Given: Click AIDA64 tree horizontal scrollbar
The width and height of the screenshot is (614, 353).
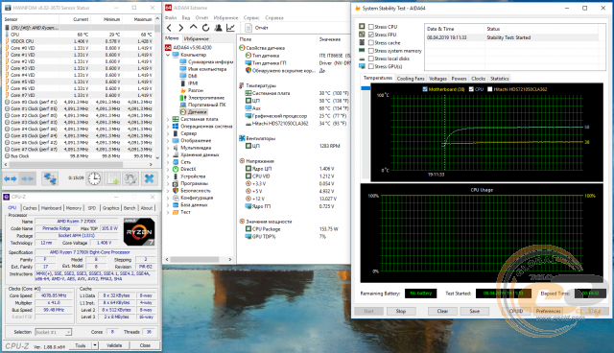Looking at the screenshot, I should coord(199,259).
